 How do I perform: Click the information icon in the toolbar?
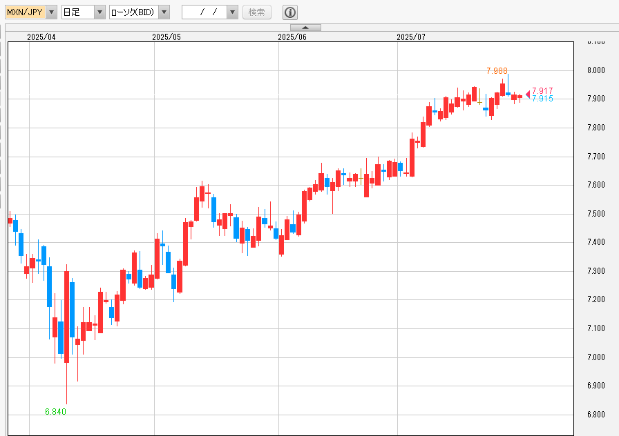[291, 12]
